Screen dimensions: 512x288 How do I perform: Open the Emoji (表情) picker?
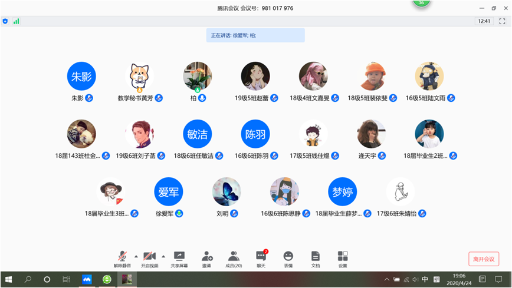(288, 258)
